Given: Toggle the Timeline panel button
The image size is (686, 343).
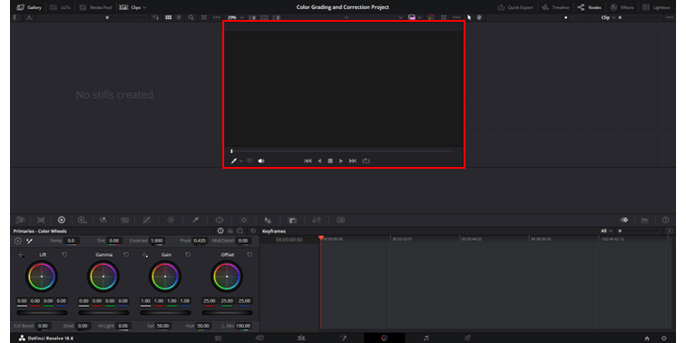Looking at the screenshot, I should coord(555,7).
